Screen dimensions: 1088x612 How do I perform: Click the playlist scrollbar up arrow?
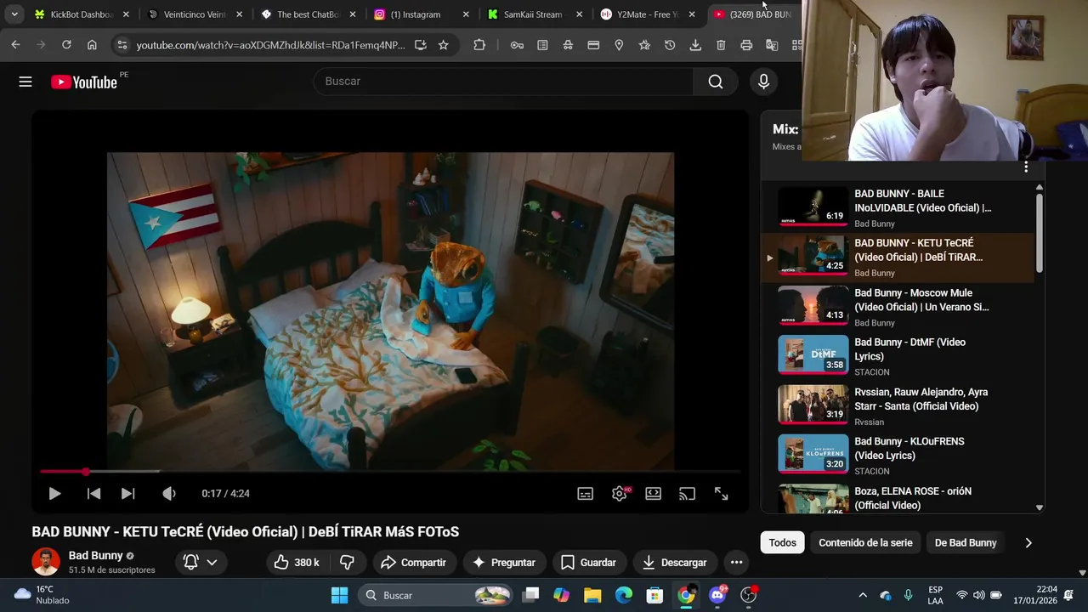click(1039, 187)
